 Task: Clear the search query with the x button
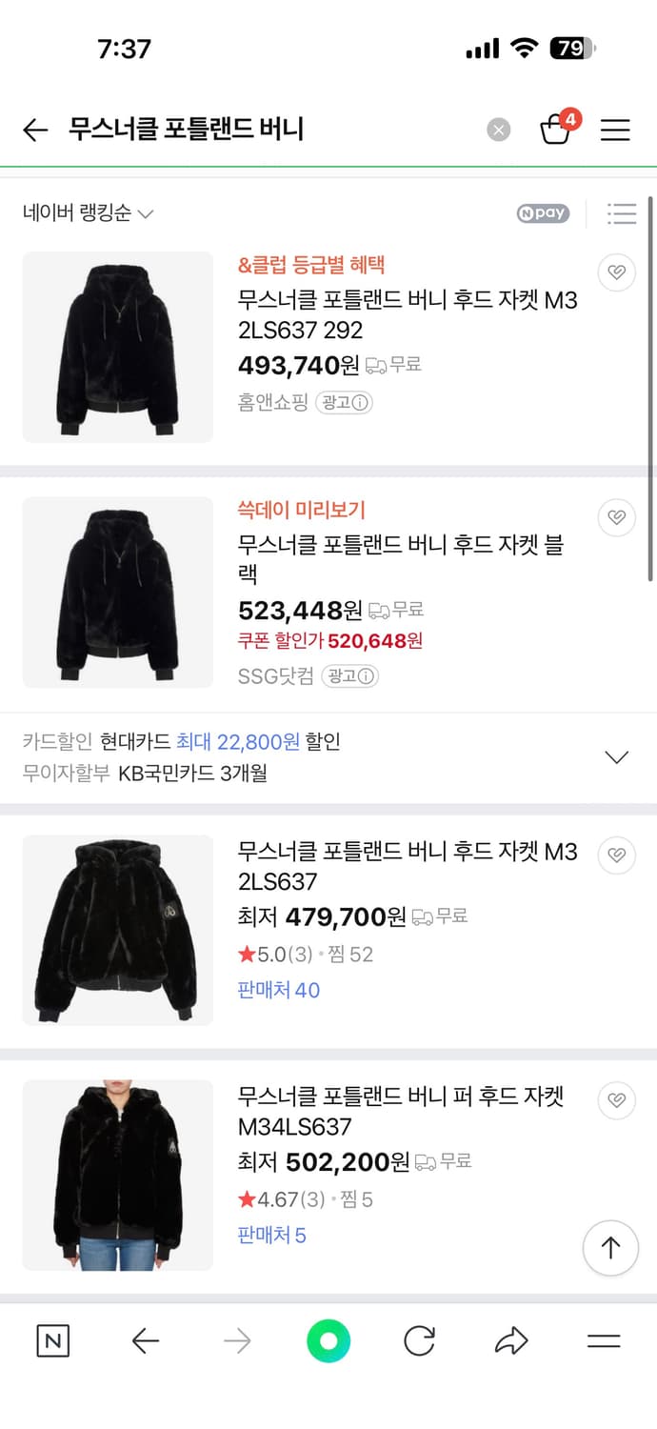pyautogui.click(x=498, y=130)
